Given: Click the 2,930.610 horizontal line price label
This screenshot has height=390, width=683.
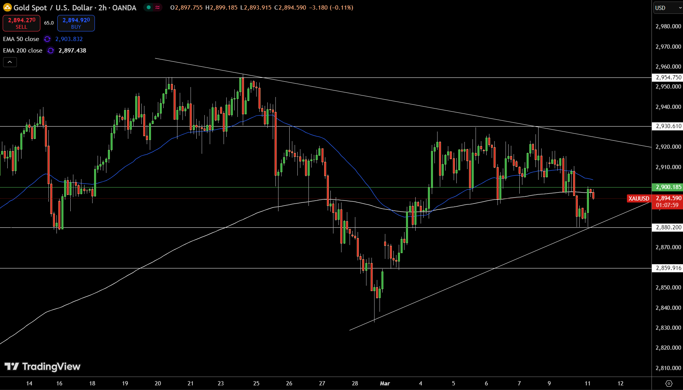Looking at the screenshot, I should point(668,126).
